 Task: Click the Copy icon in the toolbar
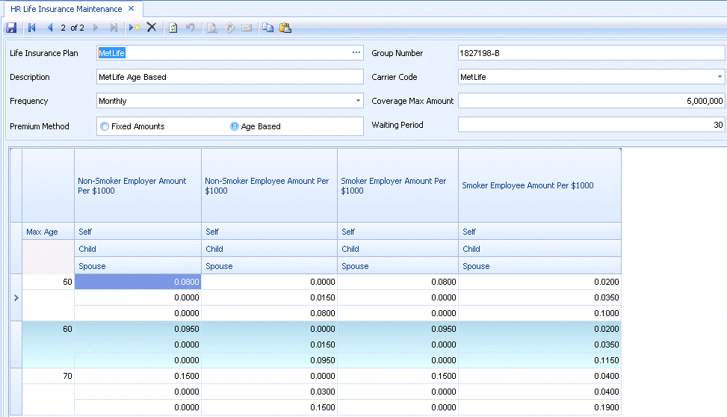click(267, 28)
